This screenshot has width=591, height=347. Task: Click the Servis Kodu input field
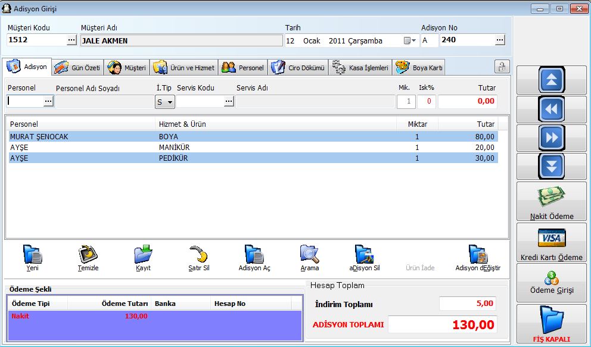(200, 101)
